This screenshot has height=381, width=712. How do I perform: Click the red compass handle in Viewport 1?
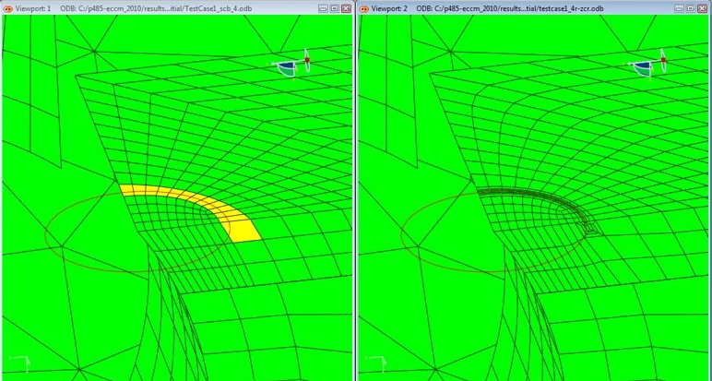click(x=306, y=59)
